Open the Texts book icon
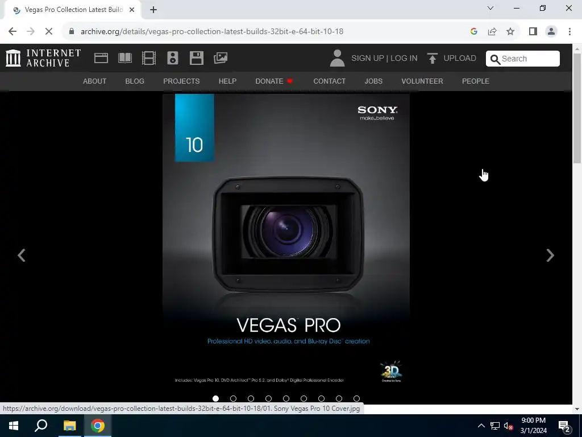 pos(124,58)
